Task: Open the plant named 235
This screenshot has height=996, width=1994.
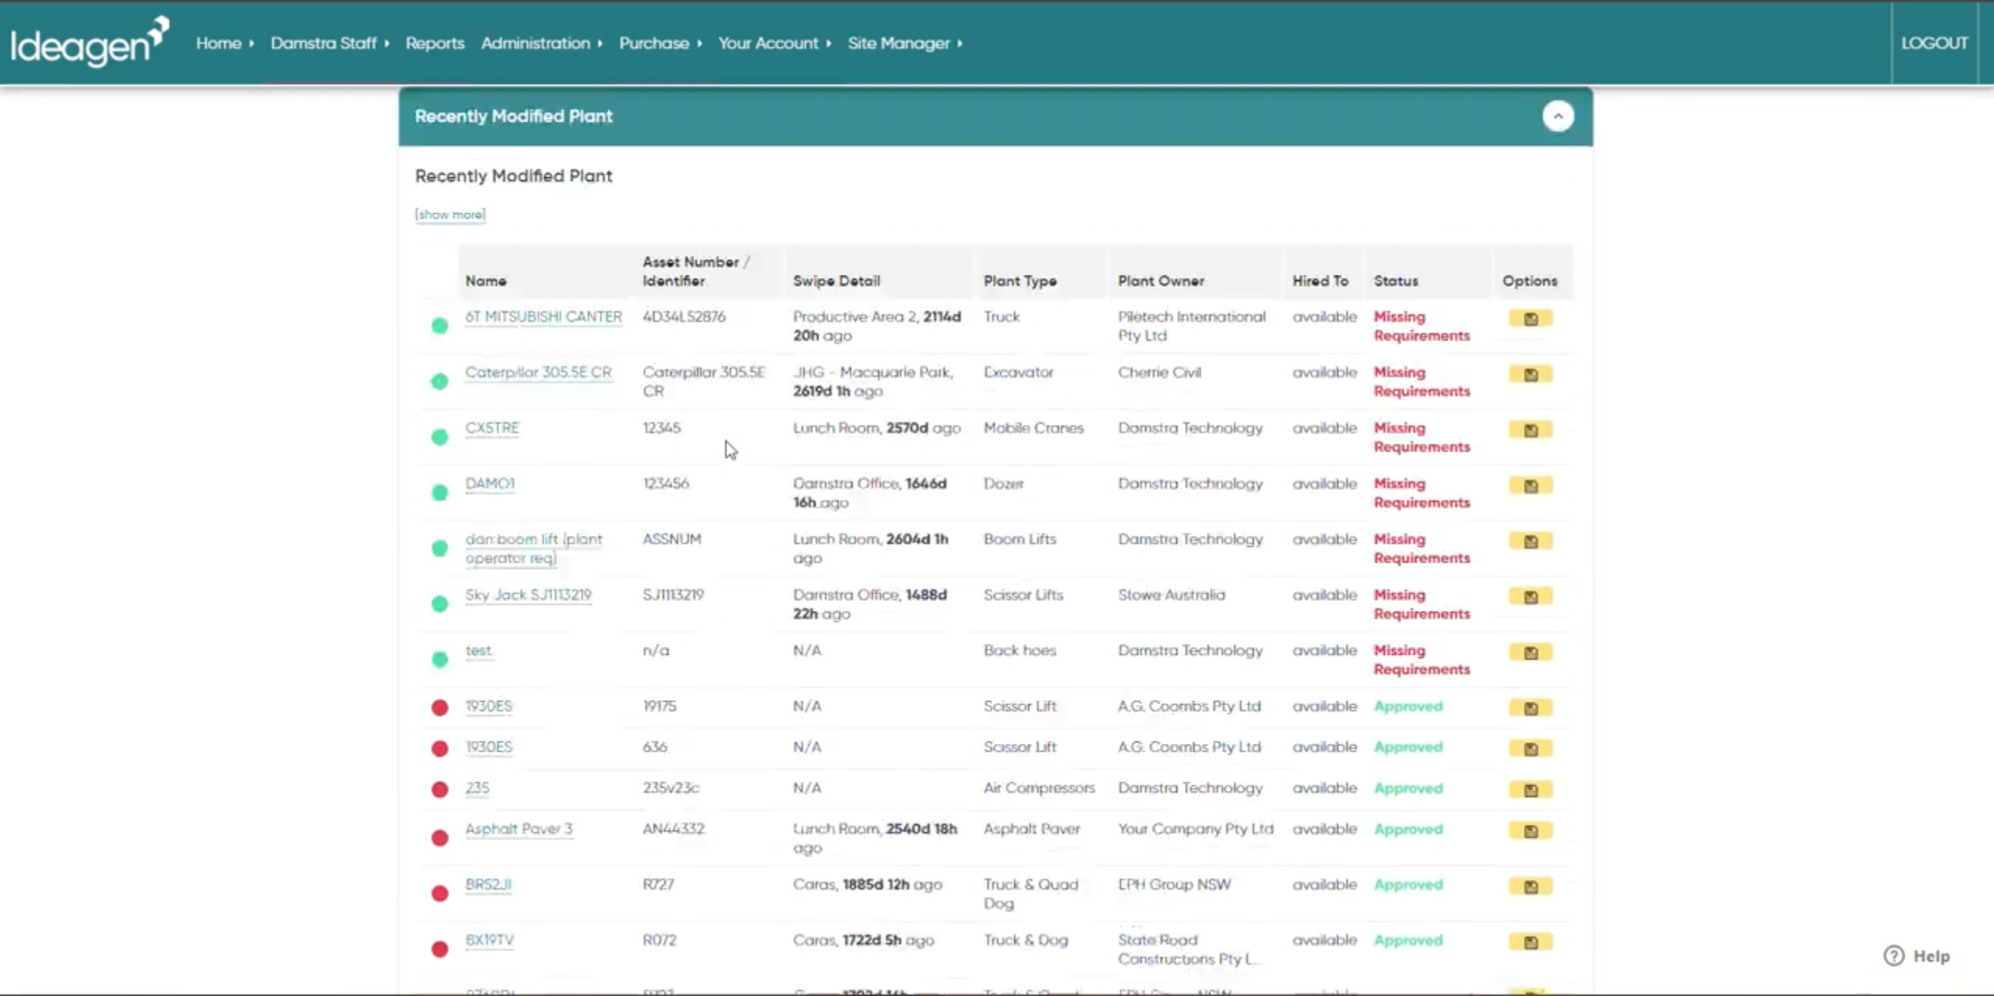Action: [x=477, y=788]
